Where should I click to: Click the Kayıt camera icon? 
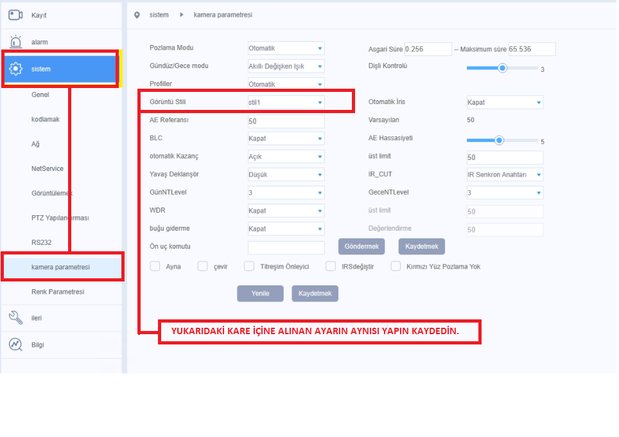[x=16, y=15]
